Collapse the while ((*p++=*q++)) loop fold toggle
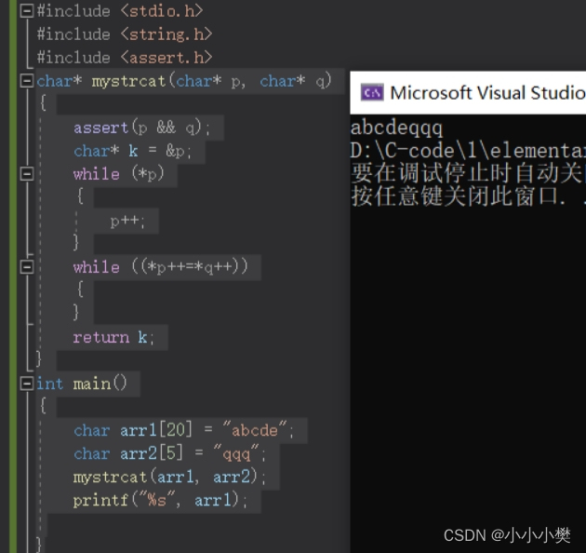 pos(27,267)
